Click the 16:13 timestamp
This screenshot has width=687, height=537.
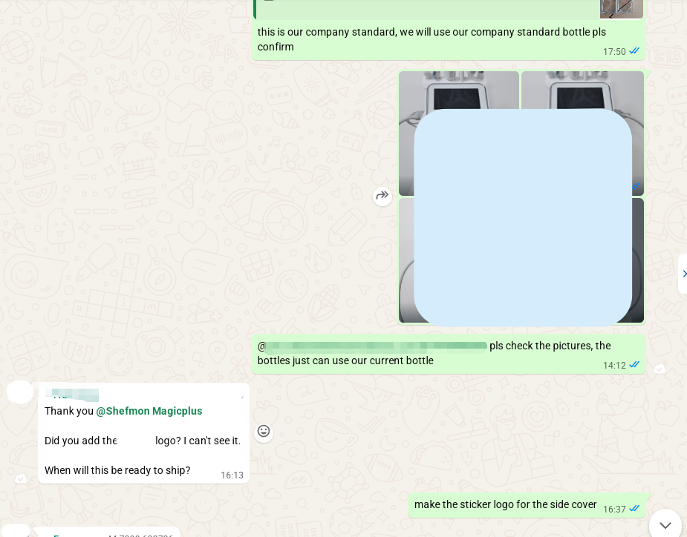coord(232,475)
